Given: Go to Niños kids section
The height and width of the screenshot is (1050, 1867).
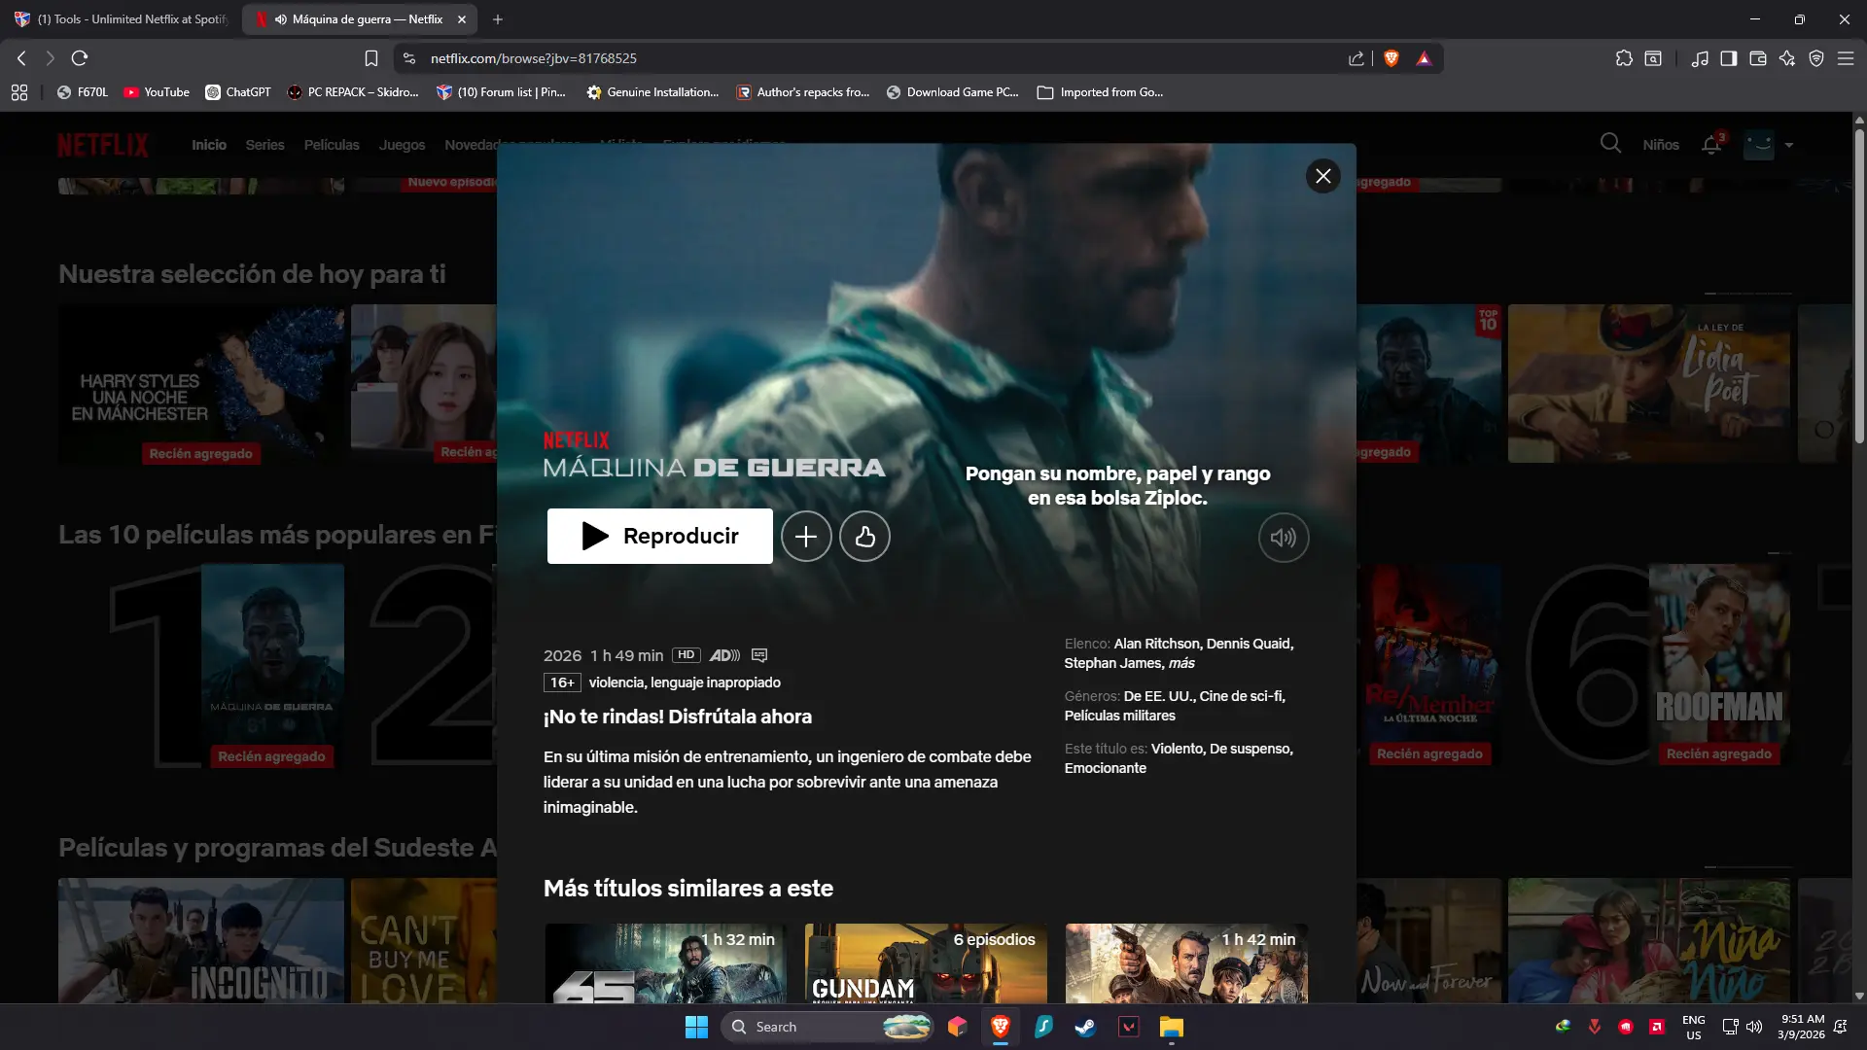Looking at the screenshot, I should point(1661,144).
